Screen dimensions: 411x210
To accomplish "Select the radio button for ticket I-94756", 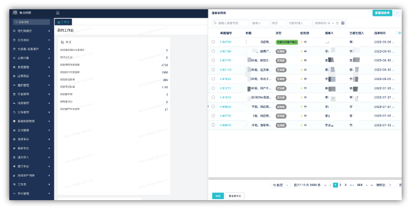I will click(213, 42).
